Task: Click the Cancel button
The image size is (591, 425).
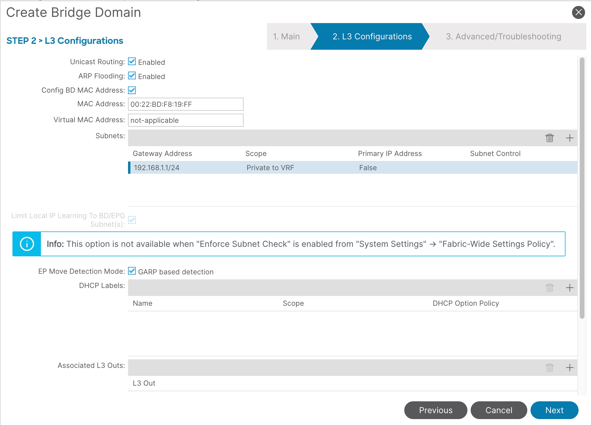Action: [499, 410]
